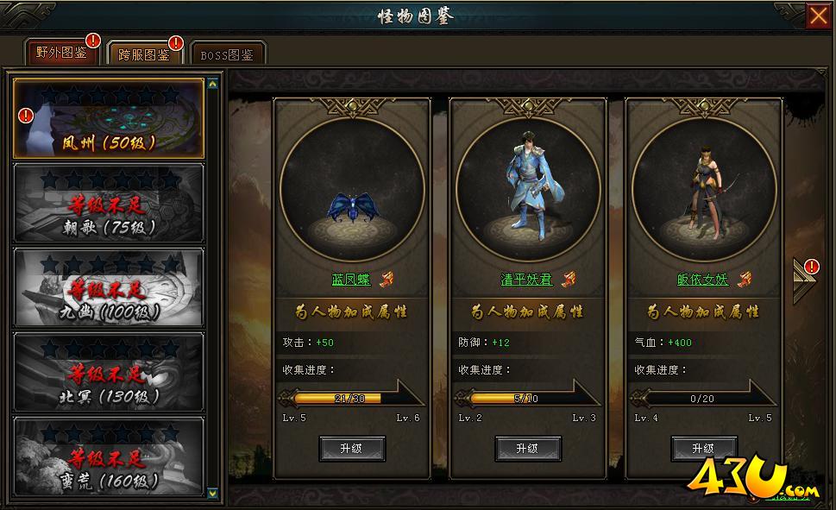Click the scroll icon beside 蓝凤蝶
Screen dimensions: 836x510
[387, 279]
